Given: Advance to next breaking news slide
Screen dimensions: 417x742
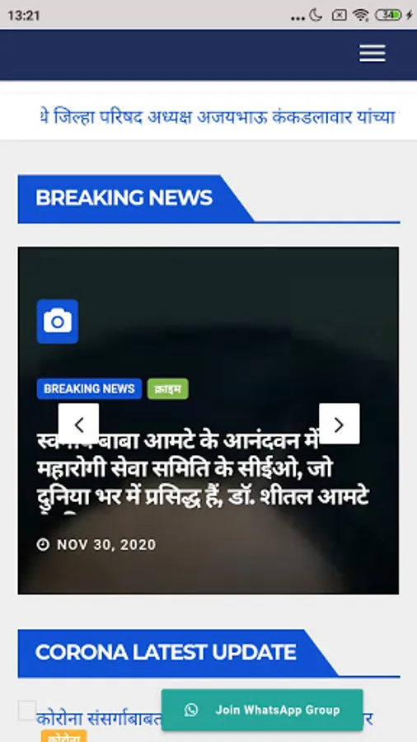Looking at the screenshot, I should point(339,424).
